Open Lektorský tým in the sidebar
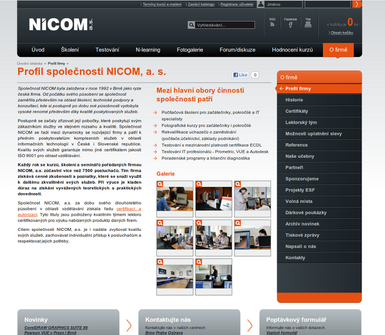This screenshot has height=335, width=385. click(319, 123)
